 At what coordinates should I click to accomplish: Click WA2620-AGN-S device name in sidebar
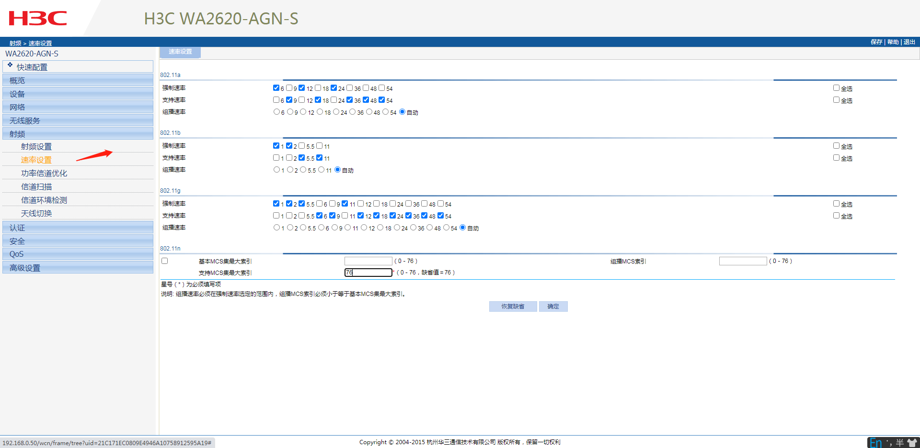32,54
